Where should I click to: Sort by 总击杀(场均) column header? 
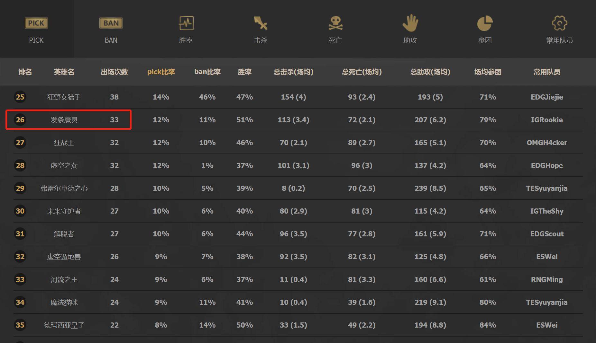pyautogui.click(x=293, y=72)
